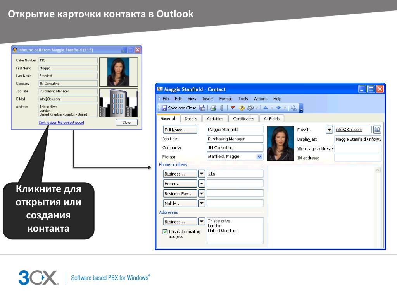Click the Print icon in toolbar
The width and height of the screenshot is (397, 297).
tap(213, 108)
